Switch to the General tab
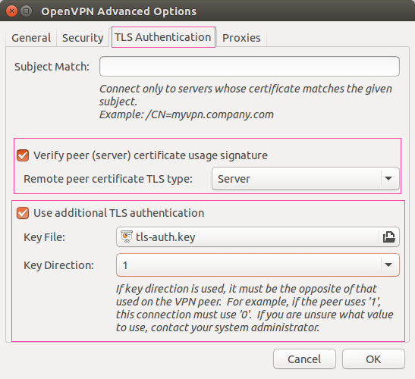This screenshot has width=415, height=379. click(31, 38)
